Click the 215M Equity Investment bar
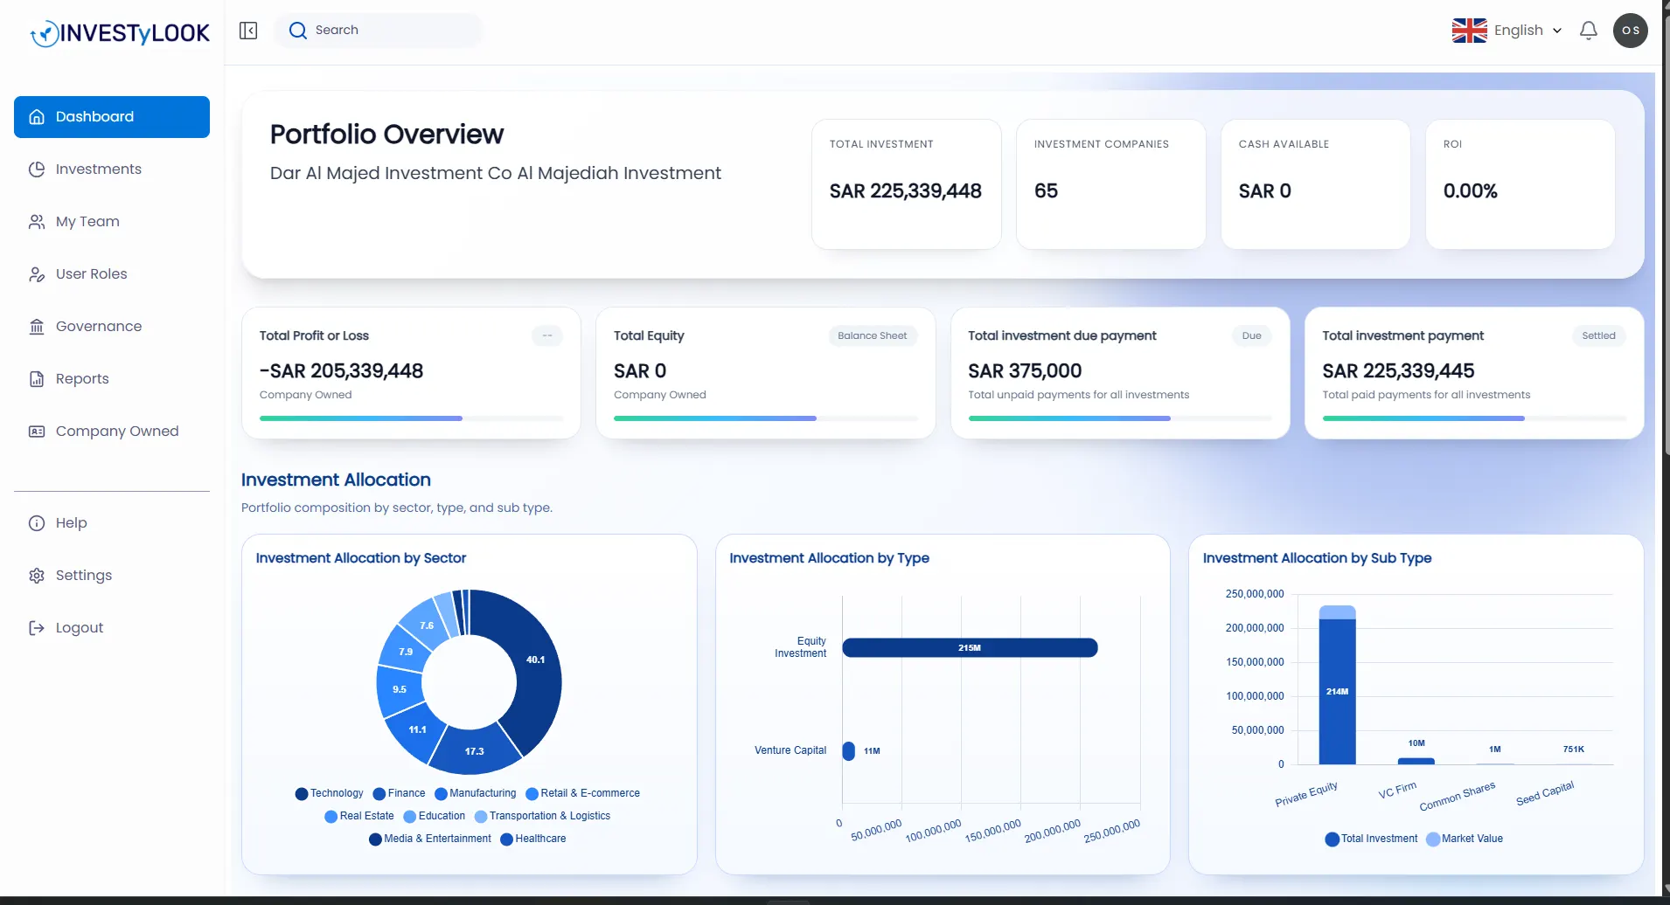Image resolution: width=1670 pixels, height=905 pixels. [x=970, y=647]
